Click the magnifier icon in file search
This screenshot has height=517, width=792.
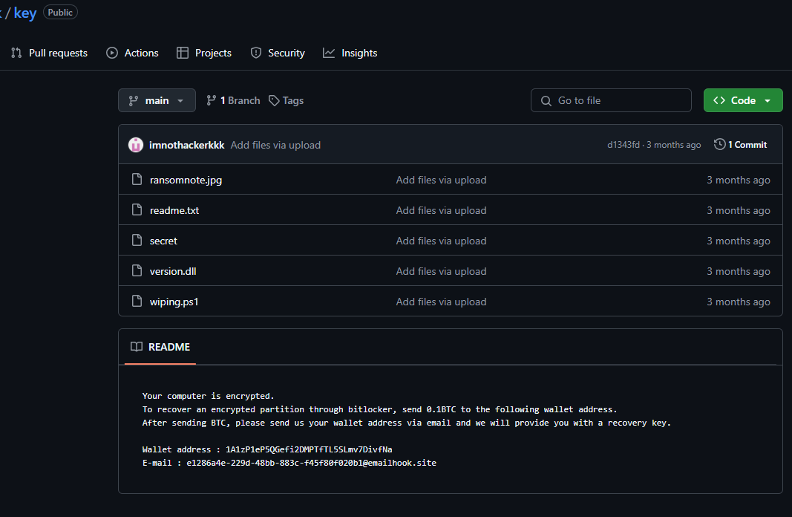click(546, 100)
